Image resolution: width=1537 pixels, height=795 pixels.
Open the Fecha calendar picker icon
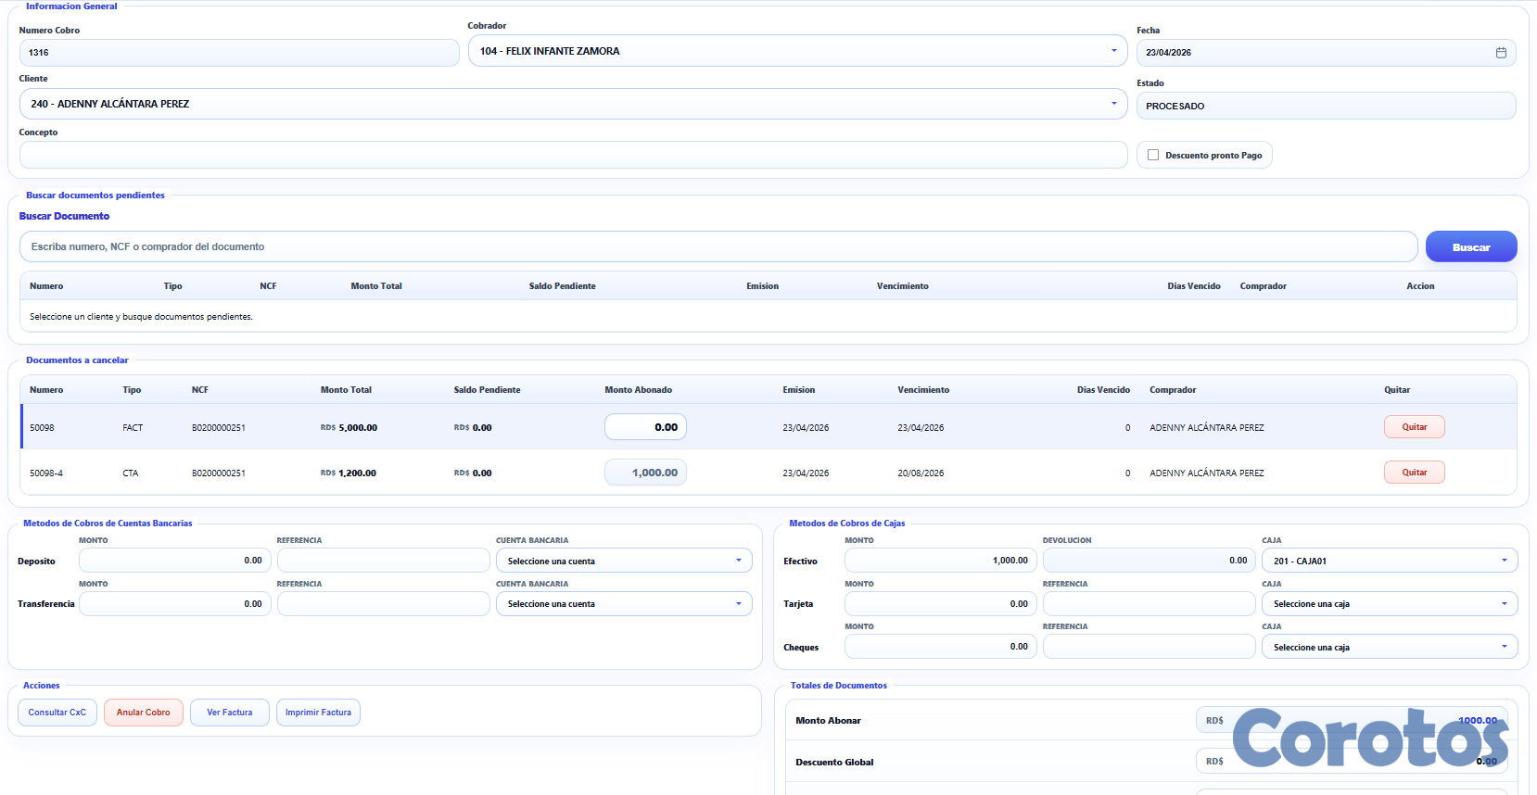(x=1500, y=53)
